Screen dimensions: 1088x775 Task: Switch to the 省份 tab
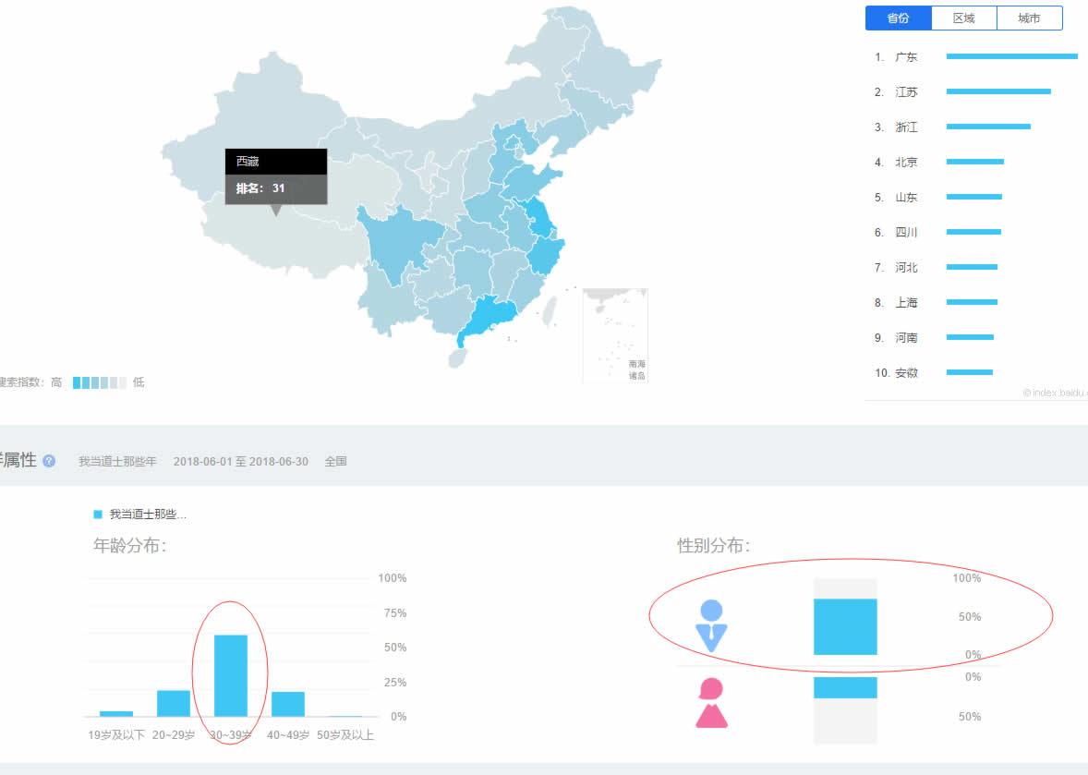[x=898, y=18]
